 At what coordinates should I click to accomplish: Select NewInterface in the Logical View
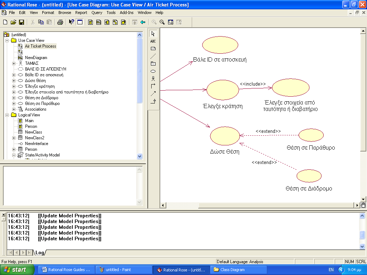pos(37,144)
